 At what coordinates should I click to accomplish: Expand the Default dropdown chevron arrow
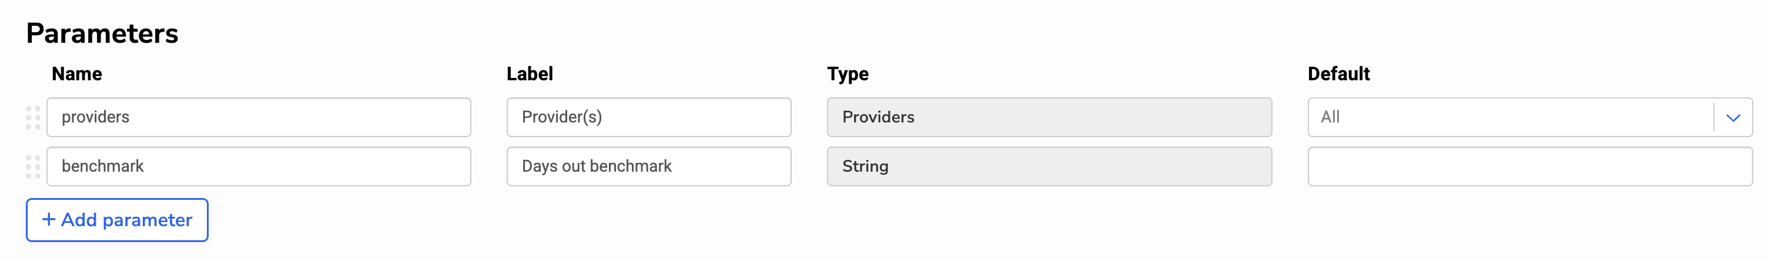tap(1733, 118)
